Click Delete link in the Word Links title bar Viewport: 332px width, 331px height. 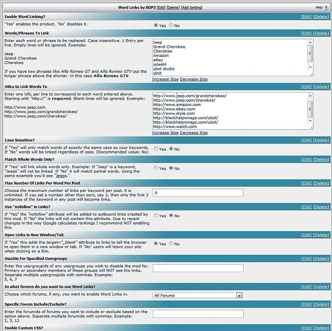coord(173,7)
